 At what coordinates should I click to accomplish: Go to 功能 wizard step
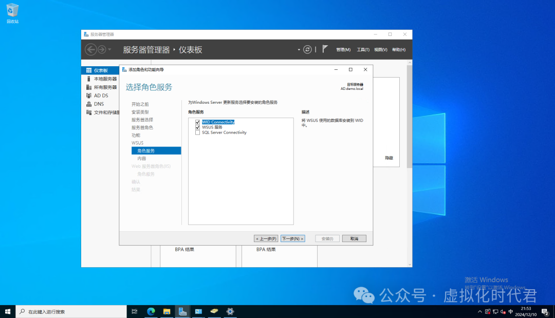click(x=136, y=136)
